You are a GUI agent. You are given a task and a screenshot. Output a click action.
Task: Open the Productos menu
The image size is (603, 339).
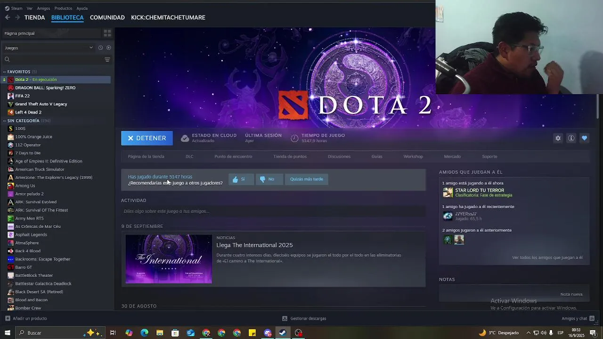coord(63,8)
